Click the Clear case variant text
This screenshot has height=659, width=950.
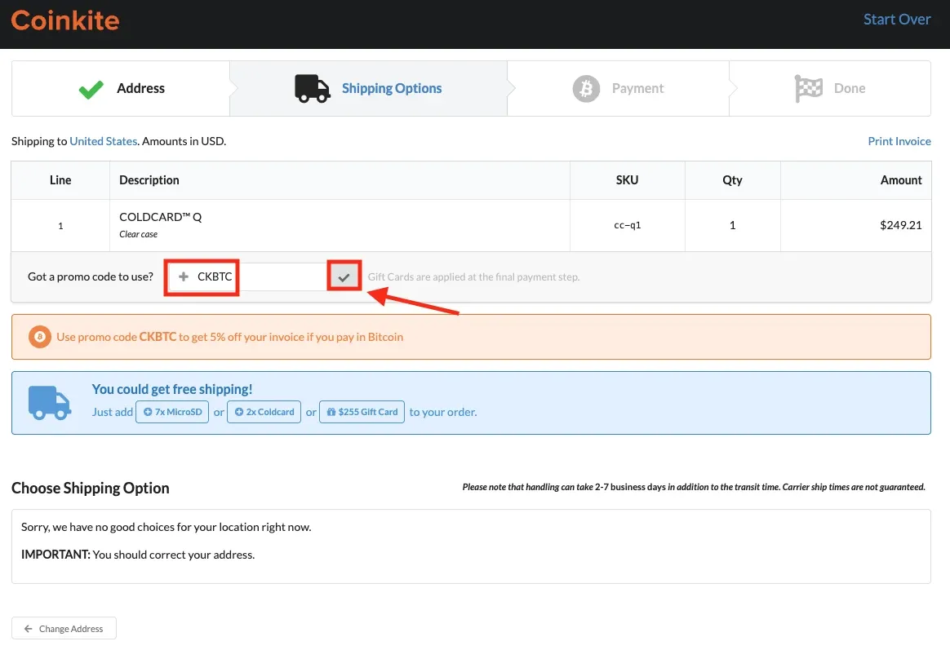tap(138, 234)
